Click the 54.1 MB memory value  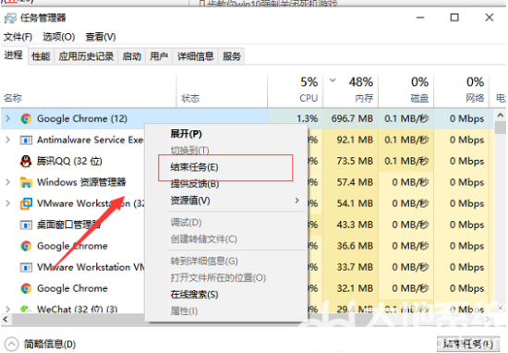[x=355, y=203]
